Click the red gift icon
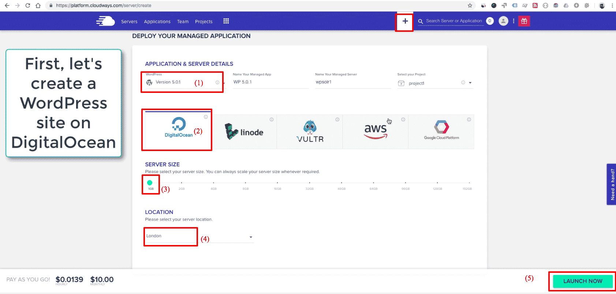The image size is (616, 294). [x=524, y=21]
